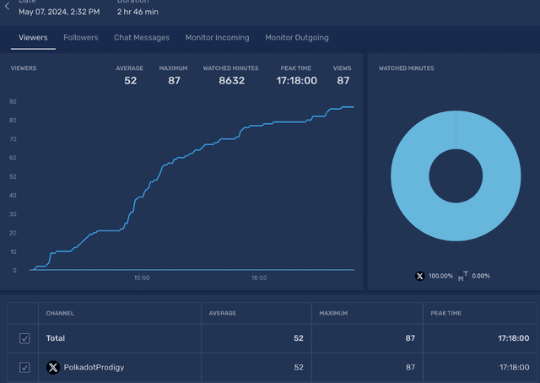This screenshot has width=540, height=383.
Task: Click the X logo beside PolkadotProdigy
Action: 53,368
